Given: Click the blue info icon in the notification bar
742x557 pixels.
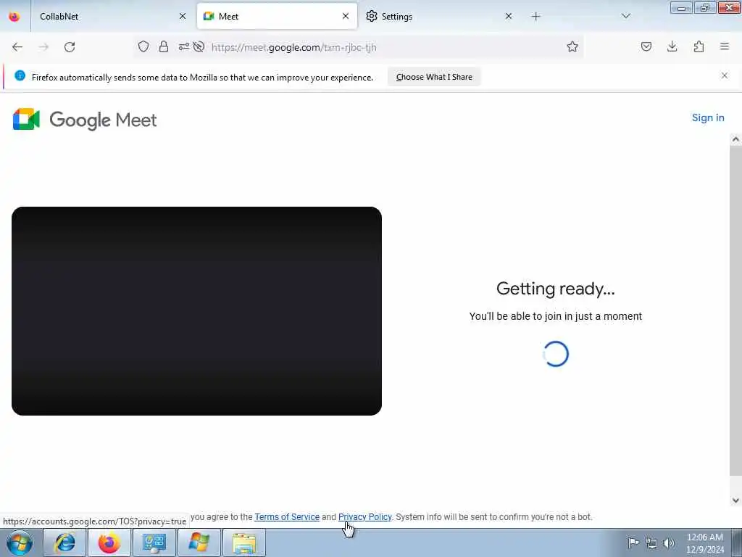Looking at the screenshot, I should coord(20,75).
